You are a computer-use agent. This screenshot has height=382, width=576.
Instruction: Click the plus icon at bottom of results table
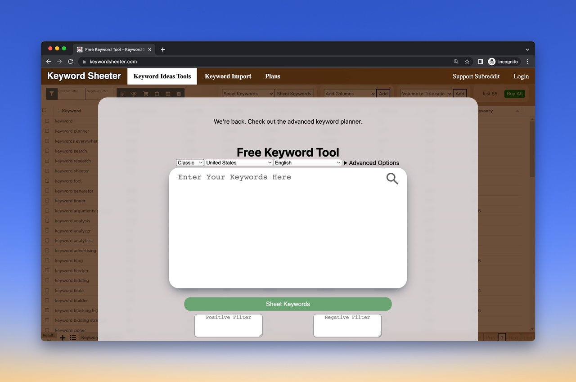coord(63,337)
